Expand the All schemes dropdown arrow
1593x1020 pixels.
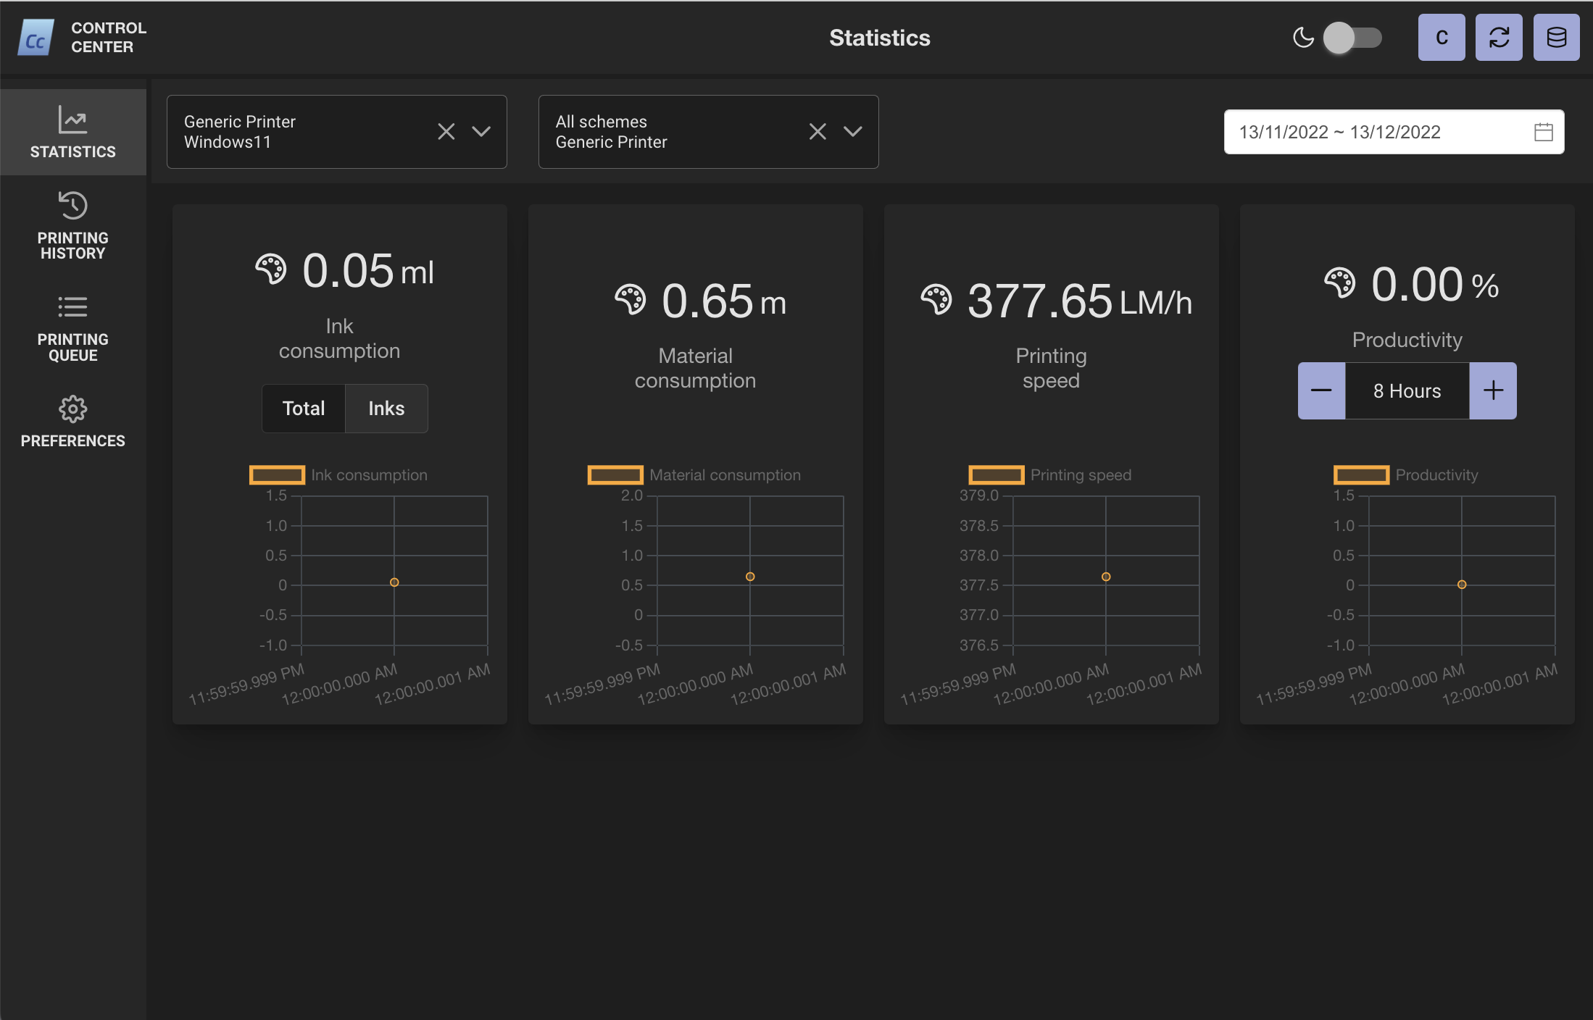coord(853,132)
